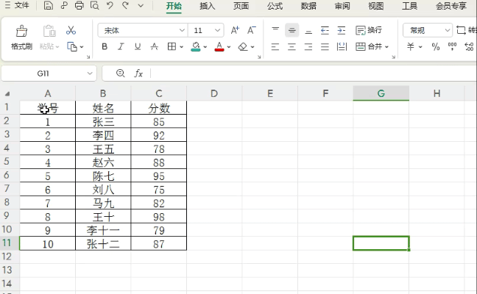Image resolution: width=477 pixels, height=294 pixels.
Task: Apply percent style icon
Action: click(436, 46)
